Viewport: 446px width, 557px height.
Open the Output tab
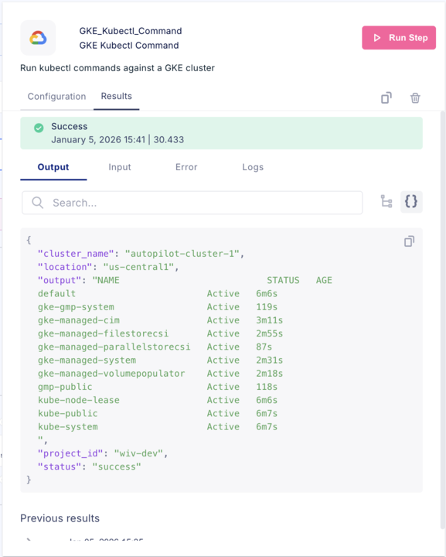53,167
